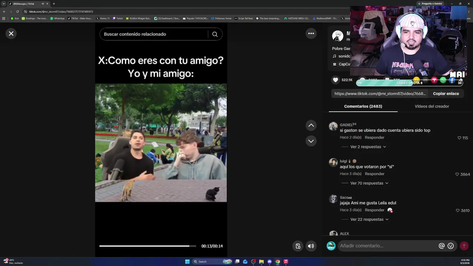473x266 pixels.
Task: Open the Home / X bookmark
Action: pos(103,18)
